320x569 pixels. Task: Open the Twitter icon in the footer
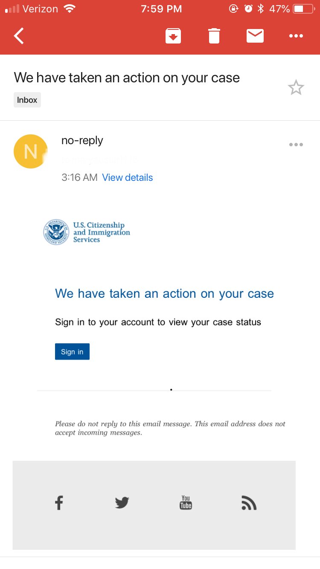(x=122, y=503)
